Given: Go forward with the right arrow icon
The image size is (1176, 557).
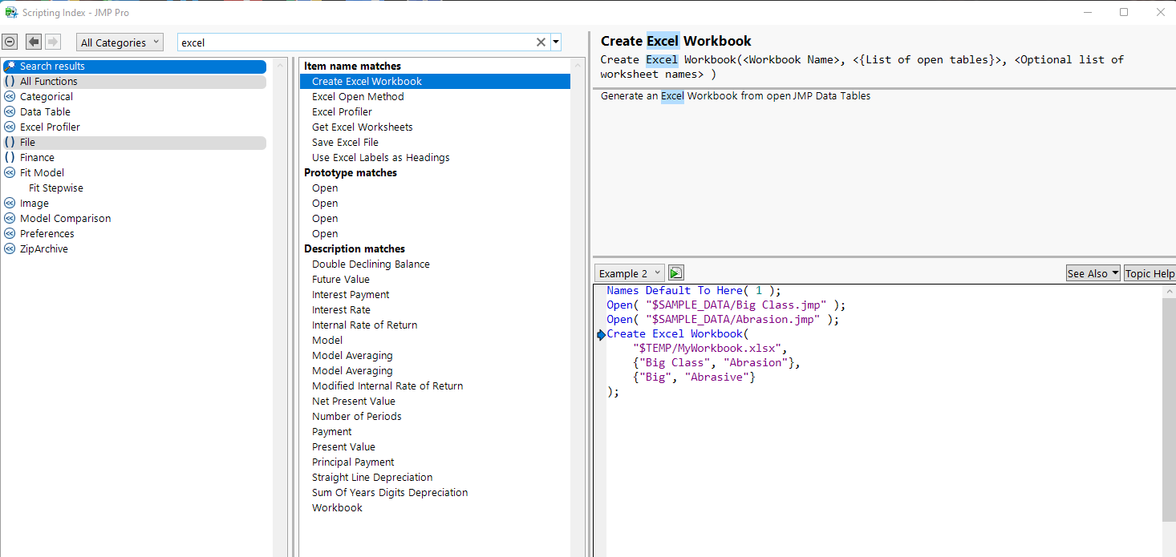Looking at the screenshot, I should click(53, 42).
